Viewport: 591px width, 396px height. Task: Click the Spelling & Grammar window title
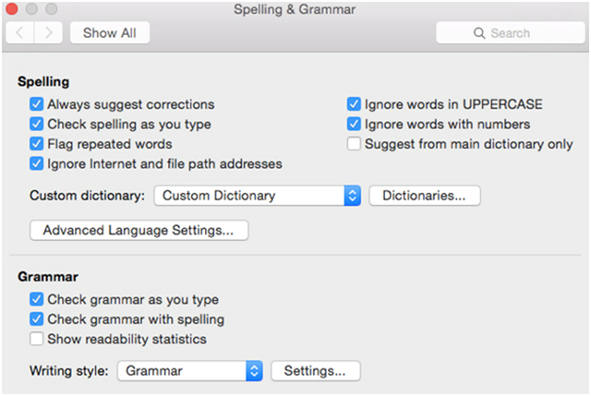295,9
